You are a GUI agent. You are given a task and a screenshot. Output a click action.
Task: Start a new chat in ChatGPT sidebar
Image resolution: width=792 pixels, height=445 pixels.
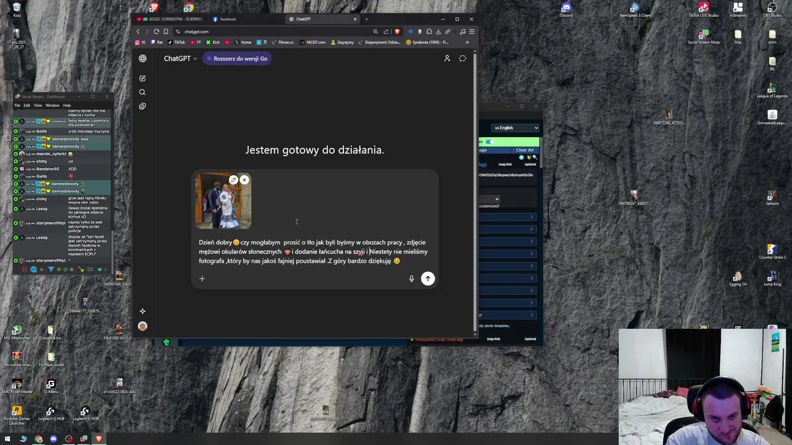coord(142,78)
